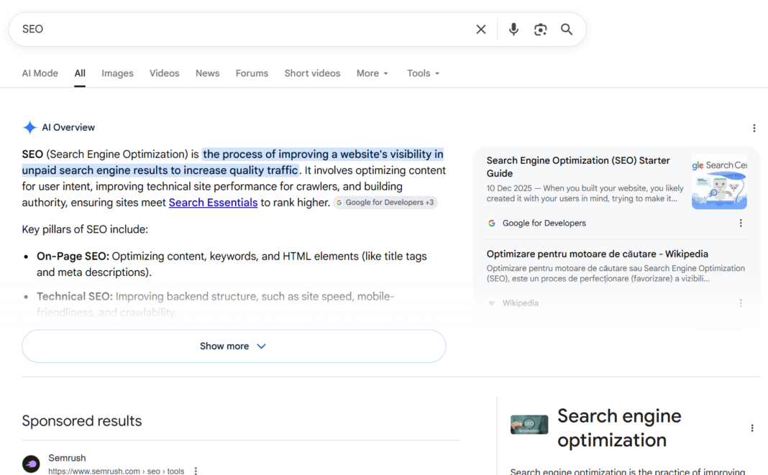This screenshot has height=475, width=768.
Task: Open knowledge panel three-dot menu
Action: [752, 428]
